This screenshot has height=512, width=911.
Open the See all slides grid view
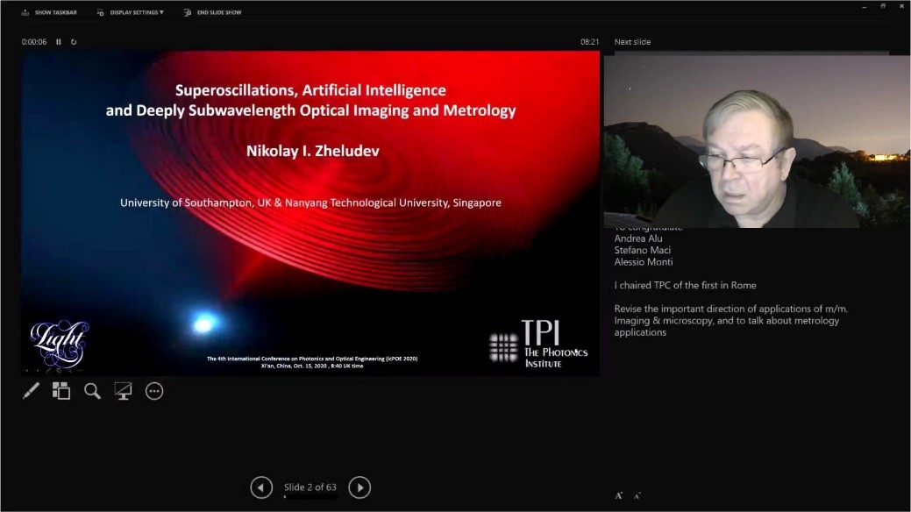[61, 391]
